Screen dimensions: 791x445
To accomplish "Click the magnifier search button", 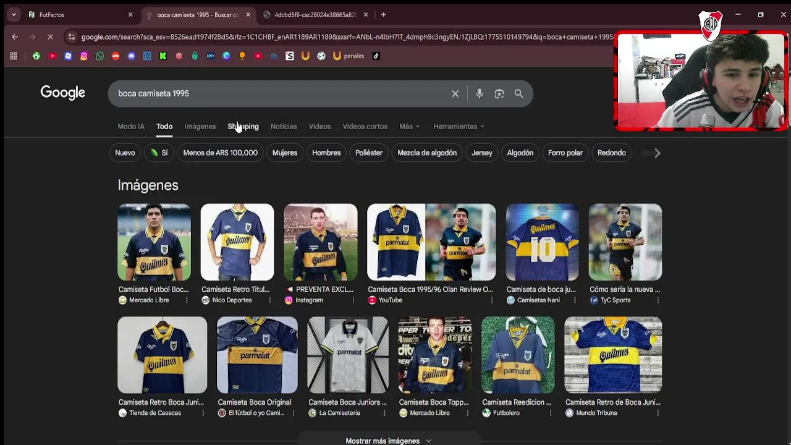I will click(x=519, y=93).
